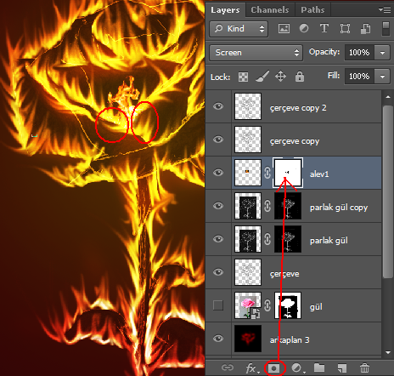Open the Fill slider dropdown arrow
This screenshot has width=394, height=376.
382,77
